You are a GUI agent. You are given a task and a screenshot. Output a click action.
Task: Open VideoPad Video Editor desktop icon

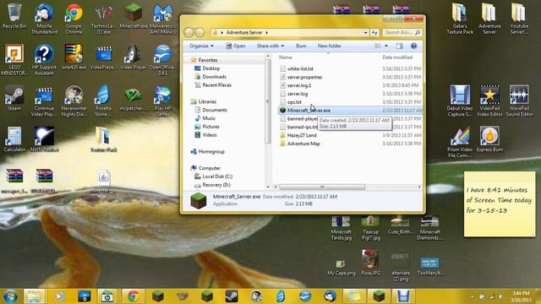(489, 101)
